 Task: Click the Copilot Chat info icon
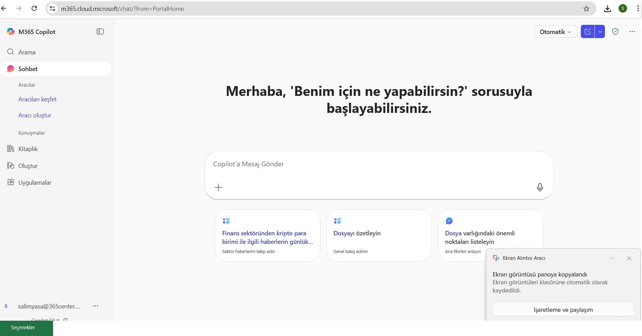pos(66,319)
